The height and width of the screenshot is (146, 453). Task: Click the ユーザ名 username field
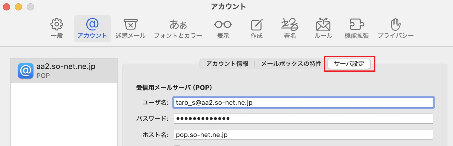coord(303,102)
